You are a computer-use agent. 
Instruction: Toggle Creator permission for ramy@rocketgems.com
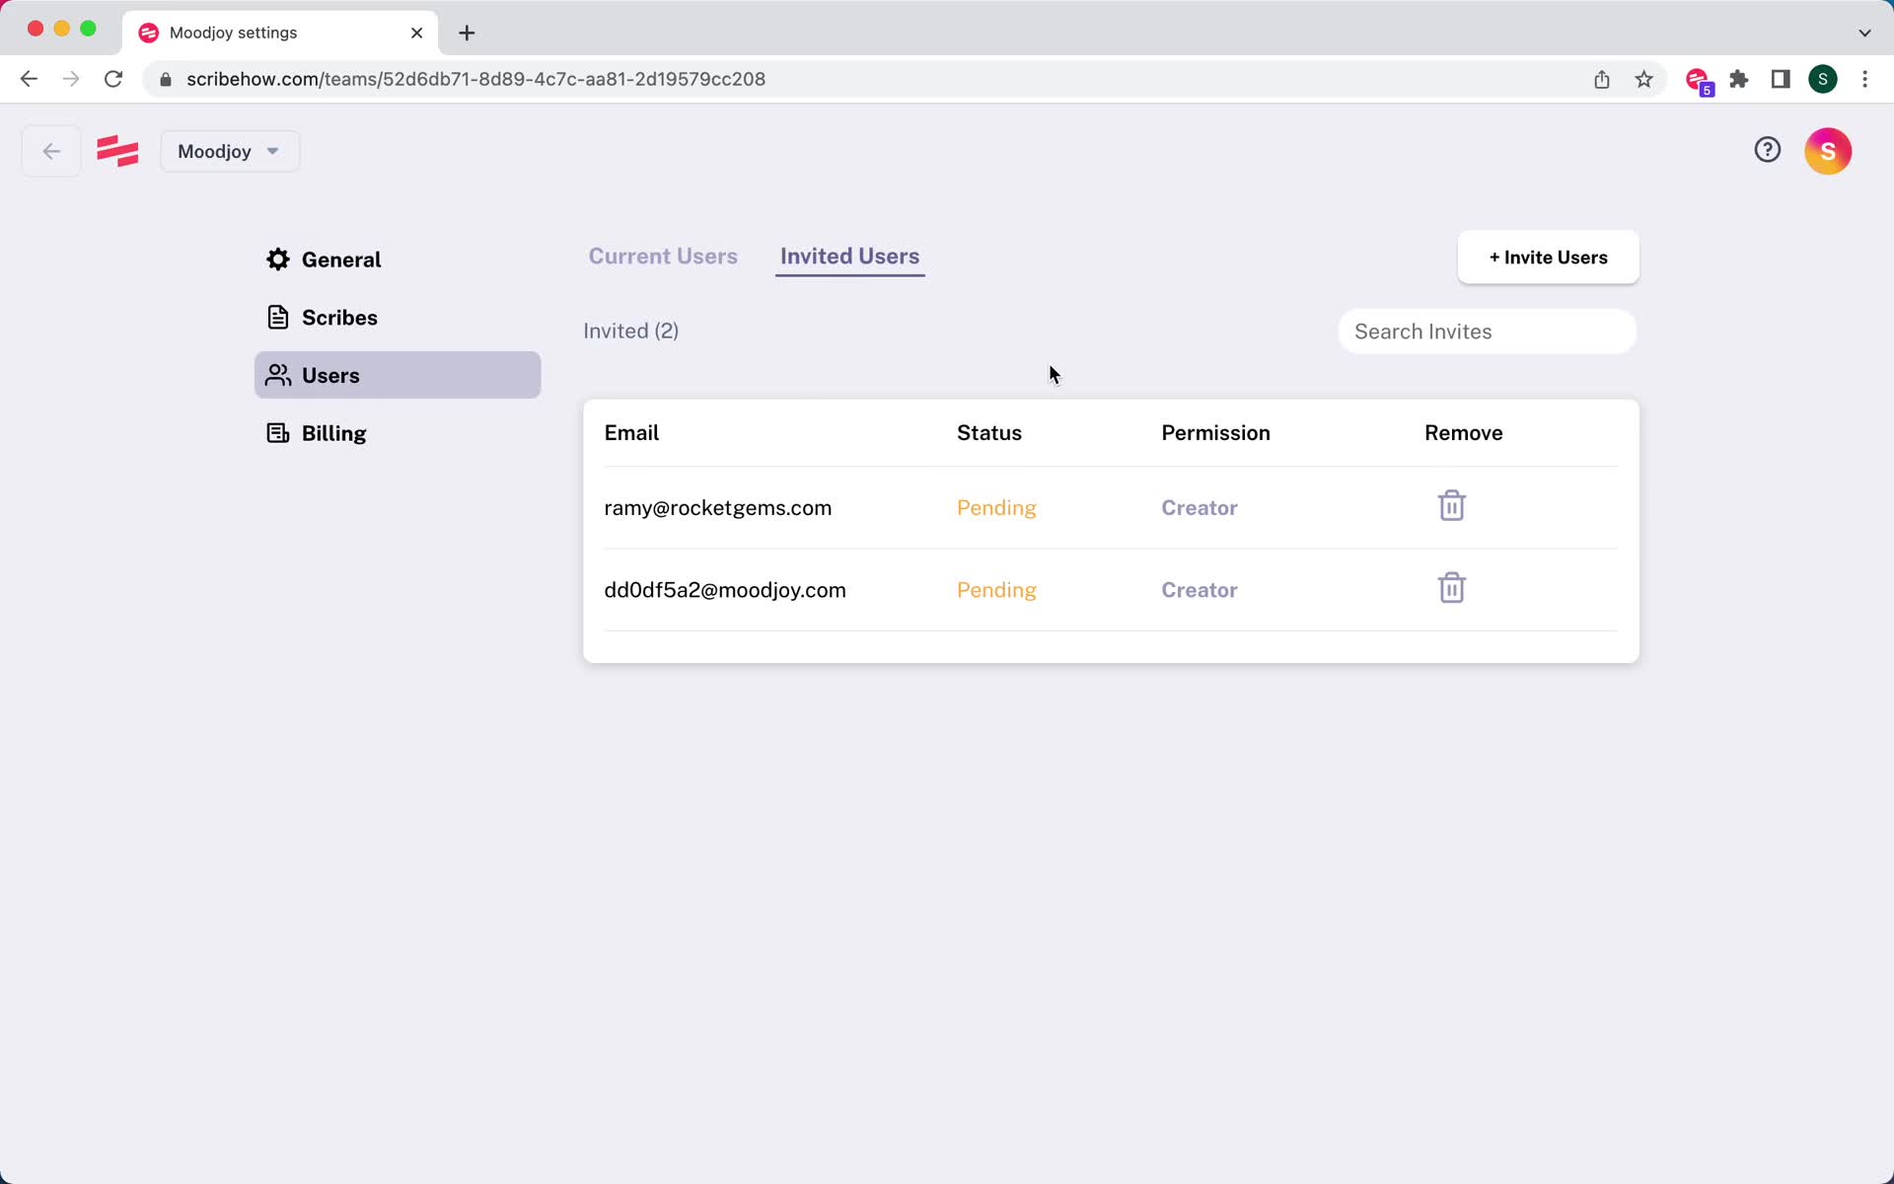(1199, 507)
